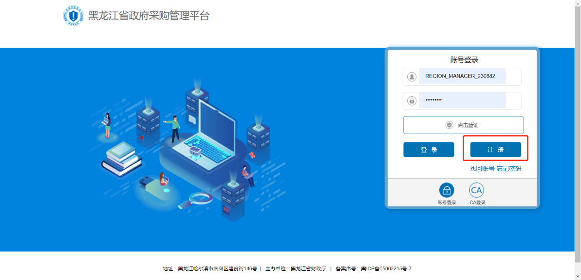Open the 忘记密码 link
This screenshot has height=280, width=581.
(509, 169)
